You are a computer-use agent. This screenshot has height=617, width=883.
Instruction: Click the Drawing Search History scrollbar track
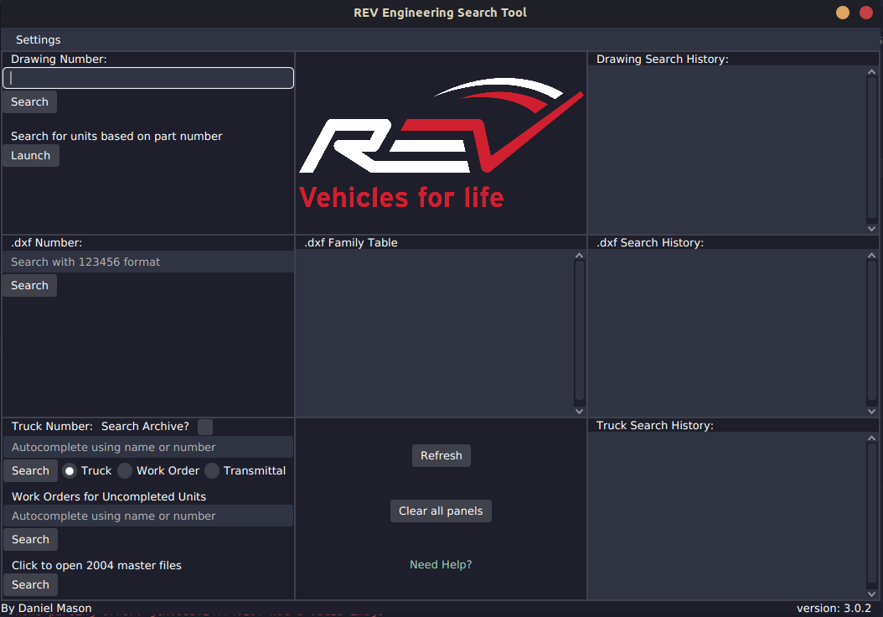tap(872, 150)
